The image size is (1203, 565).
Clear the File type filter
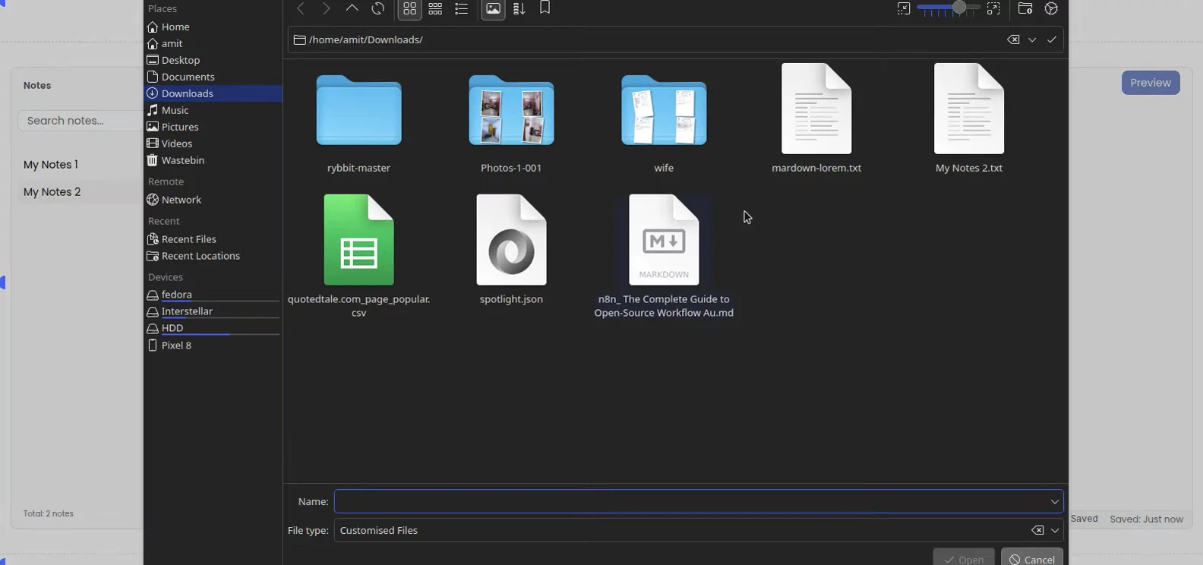click(x=1037, y=530)
